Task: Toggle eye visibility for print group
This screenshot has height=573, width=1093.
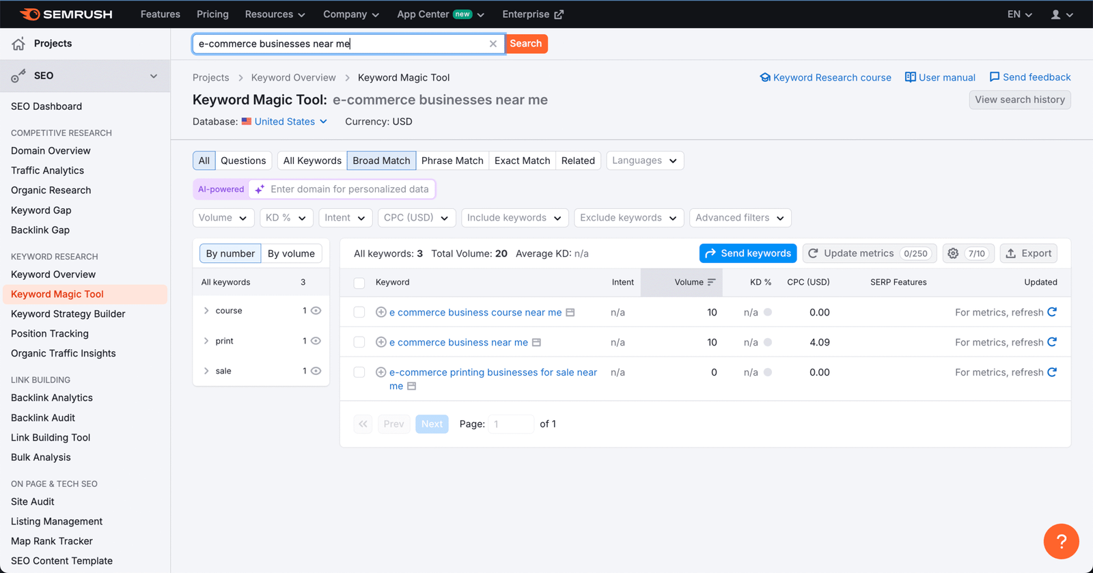Action: (316, 341)
